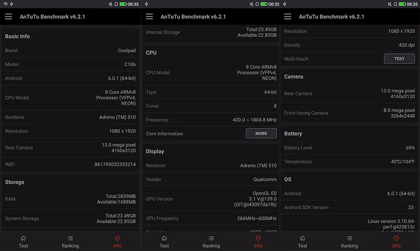The width and height of the screenshot is (420, 251).
Task: Tap SIM card icon in left status bar
Action: coord(116,4)
